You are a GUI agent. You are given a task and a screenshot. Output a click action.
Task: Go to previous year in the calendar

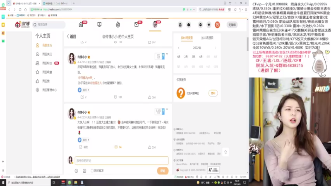pos(179,48)
